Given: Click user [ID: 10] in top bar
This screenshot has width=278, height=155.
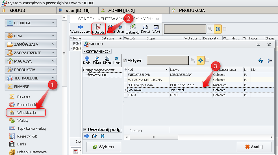Looking at the screenshot, I should point(78,10).
